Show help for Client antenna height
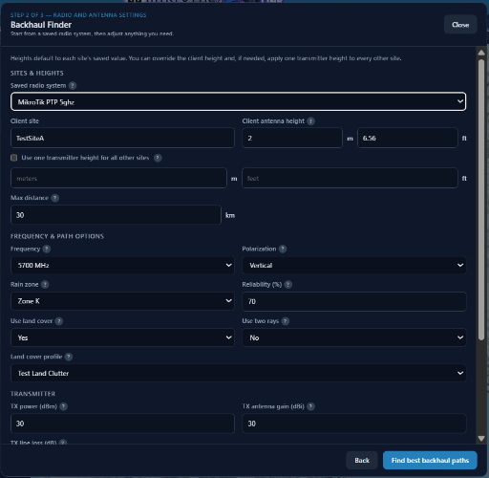Image resolution: width=489 pixels, height=478 pixels. click(x=311, y=121)
